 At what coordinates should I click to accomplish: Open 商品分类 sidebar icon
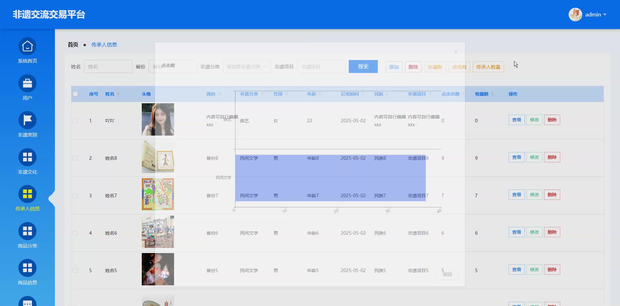(27, 231)
